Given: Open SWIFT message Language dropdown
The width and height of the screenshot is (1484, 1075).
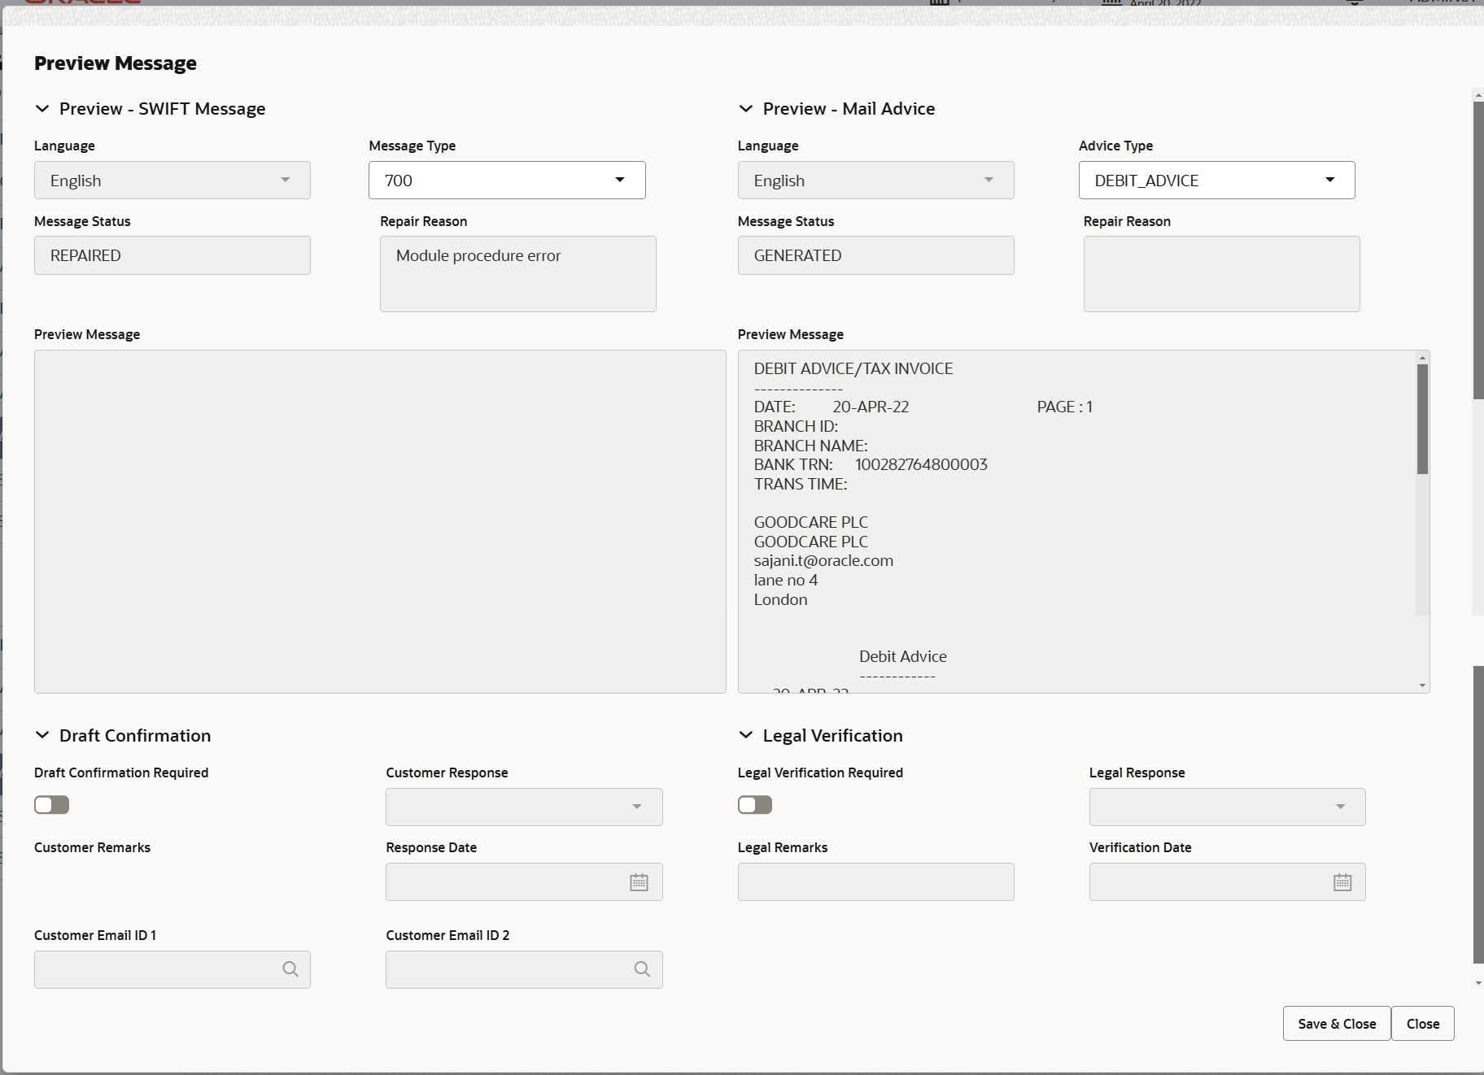Looking at the screenshot, I should coord(172,181).
